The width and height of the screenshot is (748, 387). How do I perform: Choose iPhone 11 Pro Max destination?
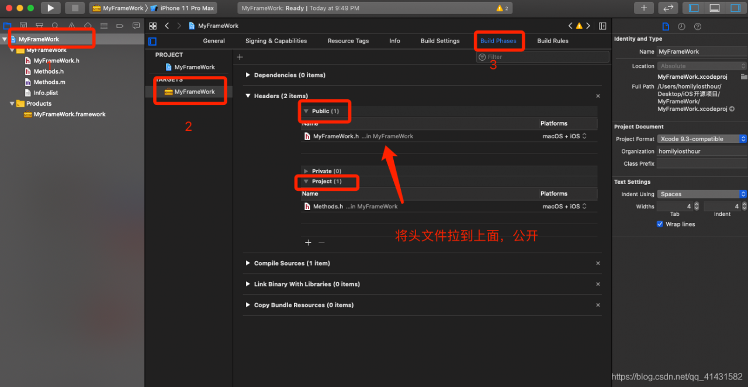point(182,8)
